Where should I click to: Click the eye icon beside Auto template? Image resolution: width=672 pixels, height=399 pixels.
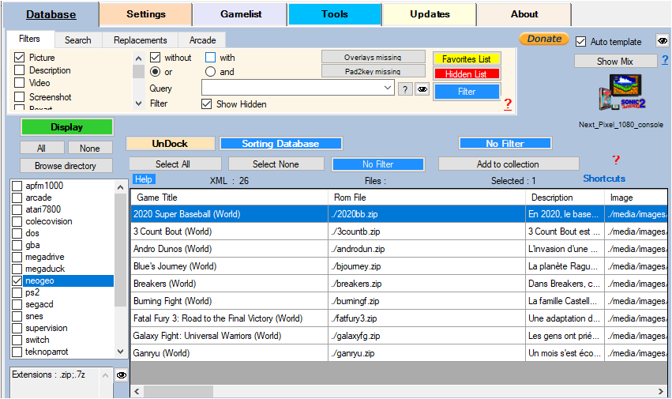[662, 42]
